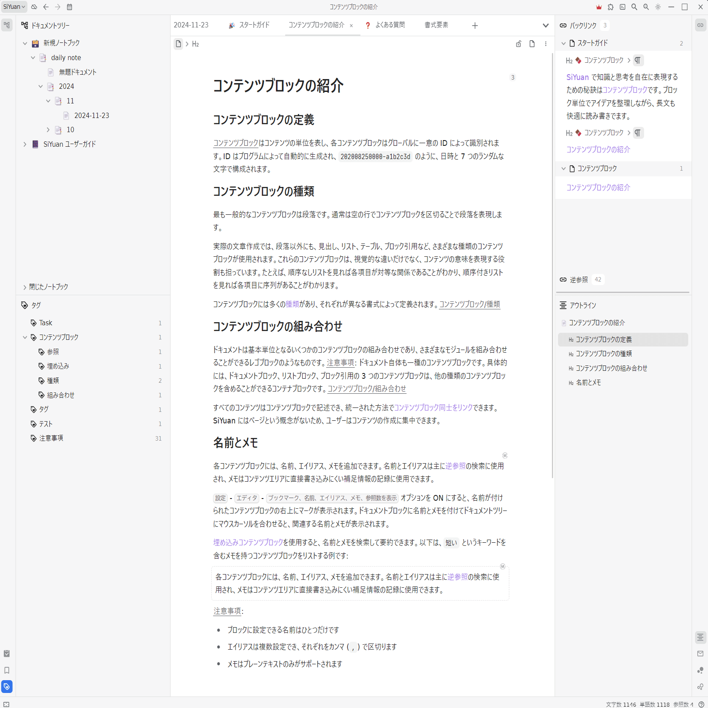Screen dimensions: 708x708
Task: Jump to コンテンツブロックの定義 in outline
Action: (x=623, y=339)
